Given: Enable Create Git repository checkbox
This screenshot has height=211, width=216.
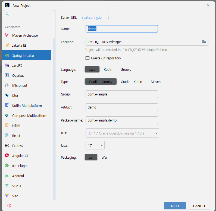Looking at the screenshot, I should pos(87,58).
